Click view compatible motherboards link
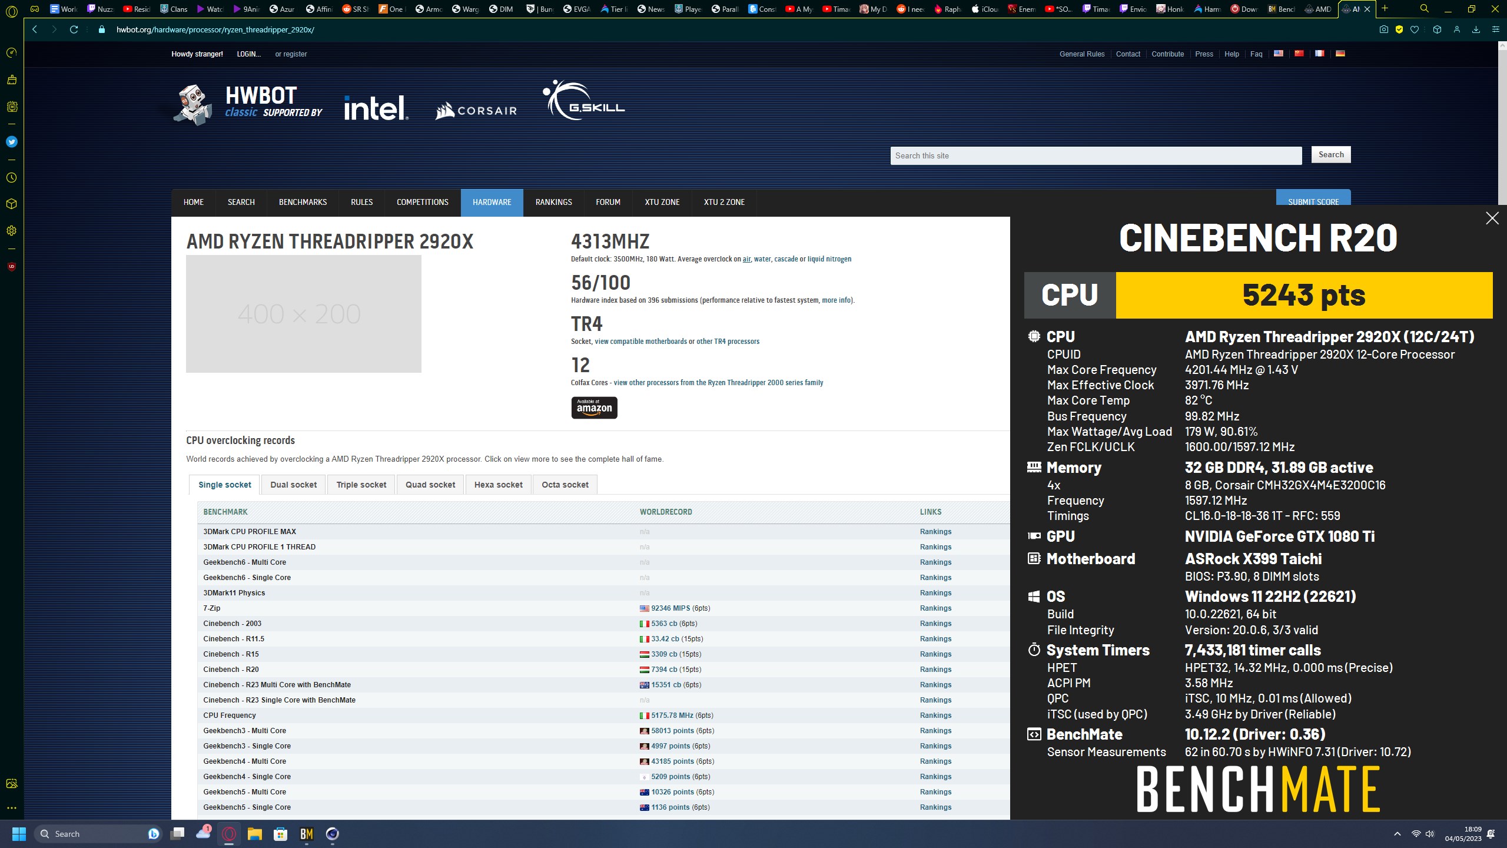This screenshot has height=848, width=1507. pos(640,342)
